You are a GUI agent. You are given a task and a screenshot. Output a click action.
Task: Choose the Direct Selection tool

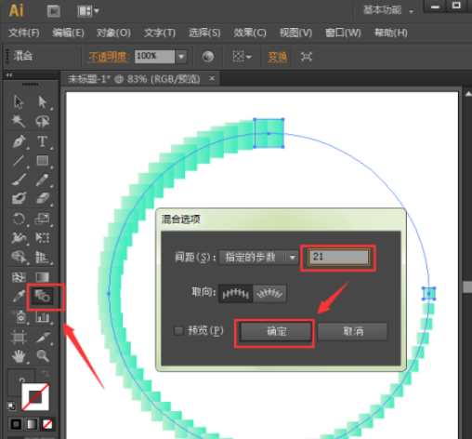click(x=43, y=102)
